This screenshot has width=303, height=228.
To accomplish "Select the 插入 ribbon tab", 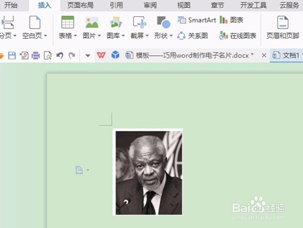I will click(x=45, y=5).
